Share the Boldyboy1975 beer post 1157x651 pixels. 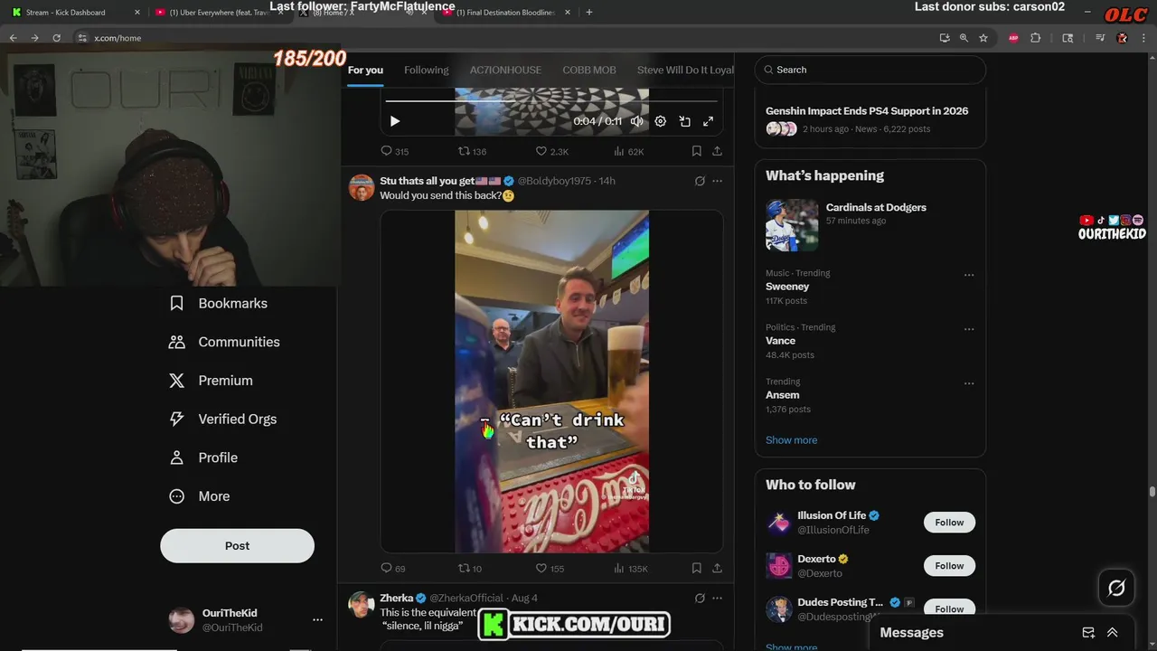coord(717,568)
